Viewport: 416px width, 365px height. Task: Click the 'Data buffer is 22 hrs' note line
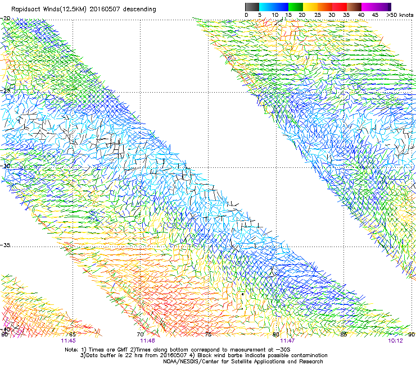tap(204, 355)
